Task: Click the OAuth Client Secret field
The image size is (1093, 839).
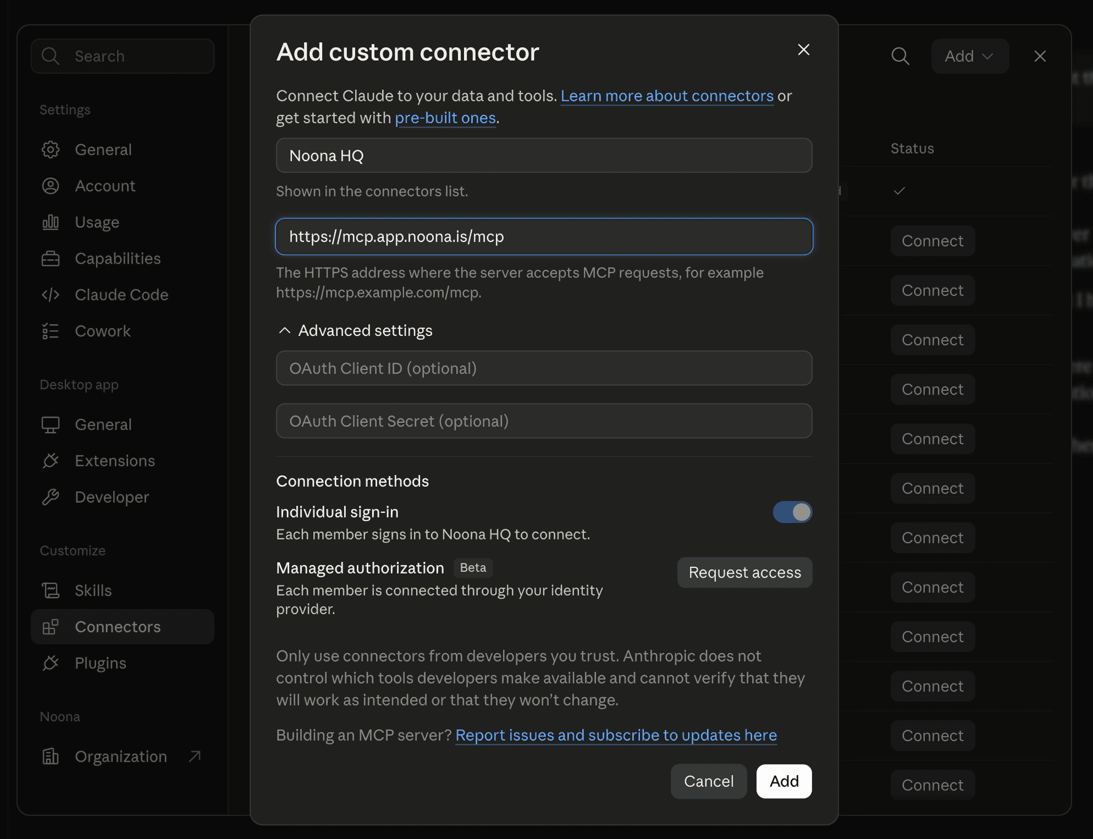Action: (544, 421)
